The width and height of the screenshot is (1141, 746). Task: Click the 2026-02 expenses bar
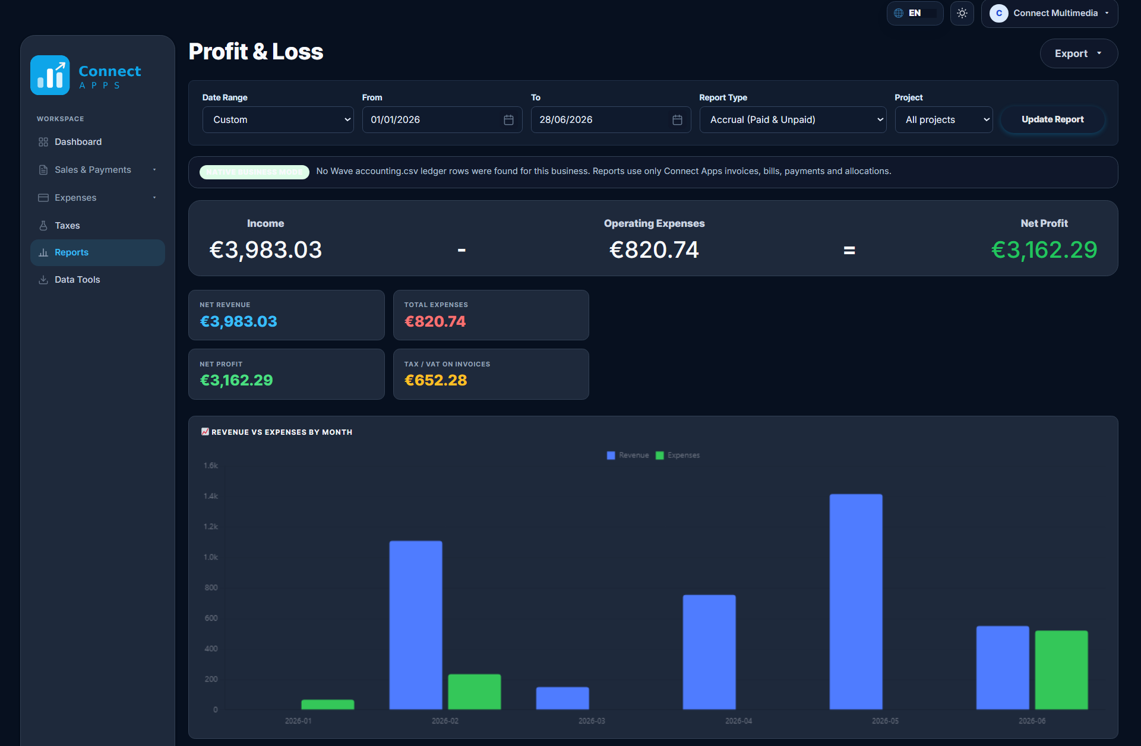[x=475, y=692]
